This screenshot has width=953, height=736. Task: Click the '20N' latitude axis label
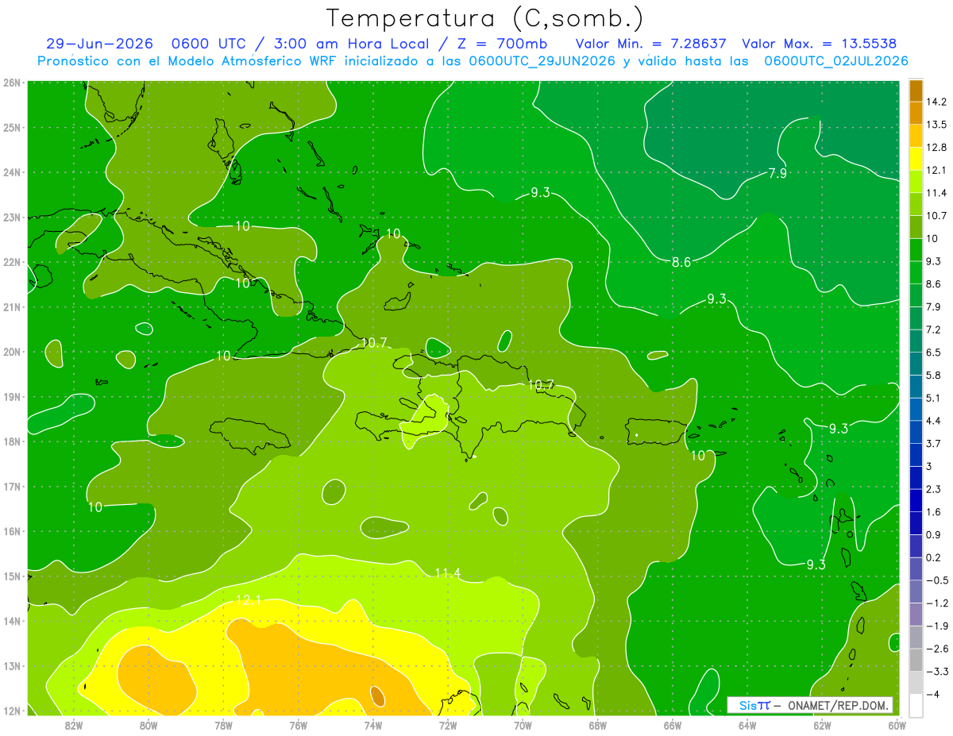12,352
